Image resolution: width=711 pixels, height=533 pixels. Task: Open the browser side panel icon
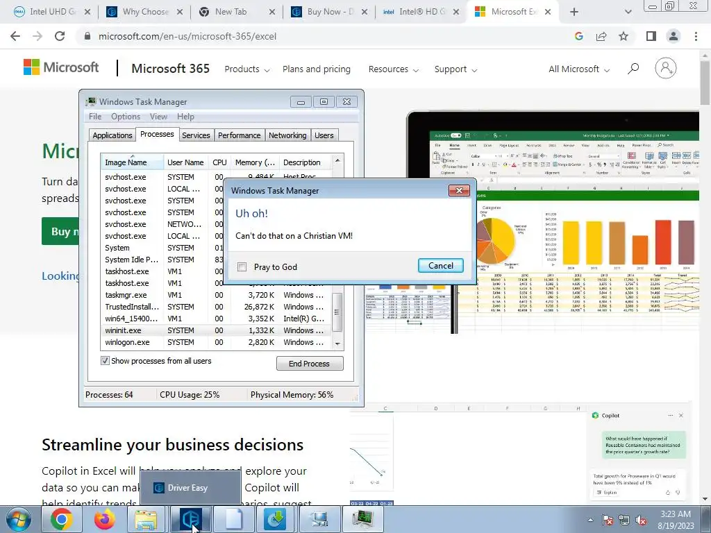tap(651, 36)
